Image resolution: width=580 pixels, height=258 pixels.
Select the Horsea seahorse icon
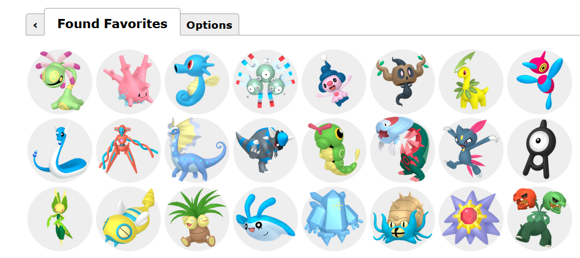197,82
